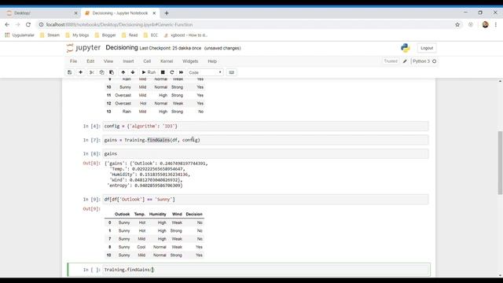Screen dimensions: 503x283
Task: Open the Edit menu
Action: coord(90,61)
